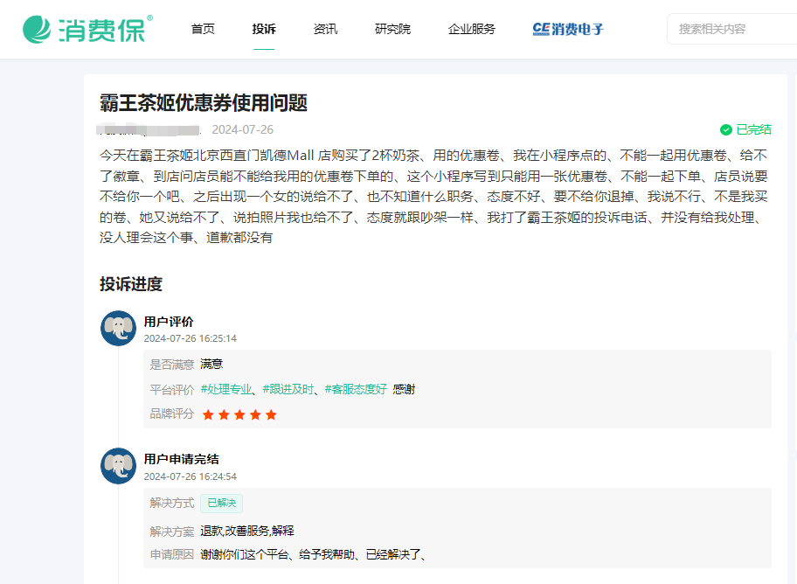
Task: Click the complaint body paragraph text
Action: point(433,197)
